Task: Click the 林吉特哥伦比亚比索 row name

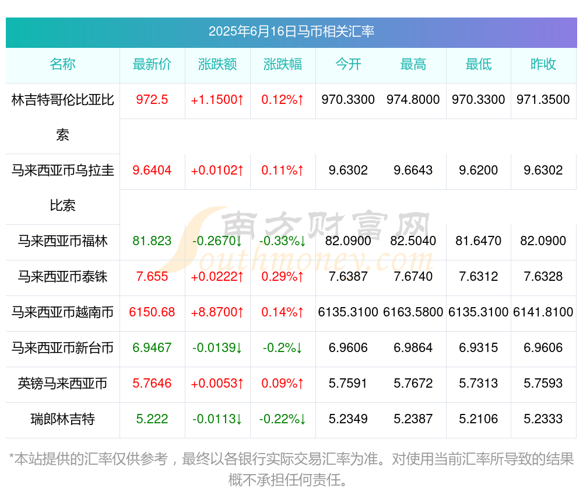Action: pyautogui.click(x=62, y=117)
